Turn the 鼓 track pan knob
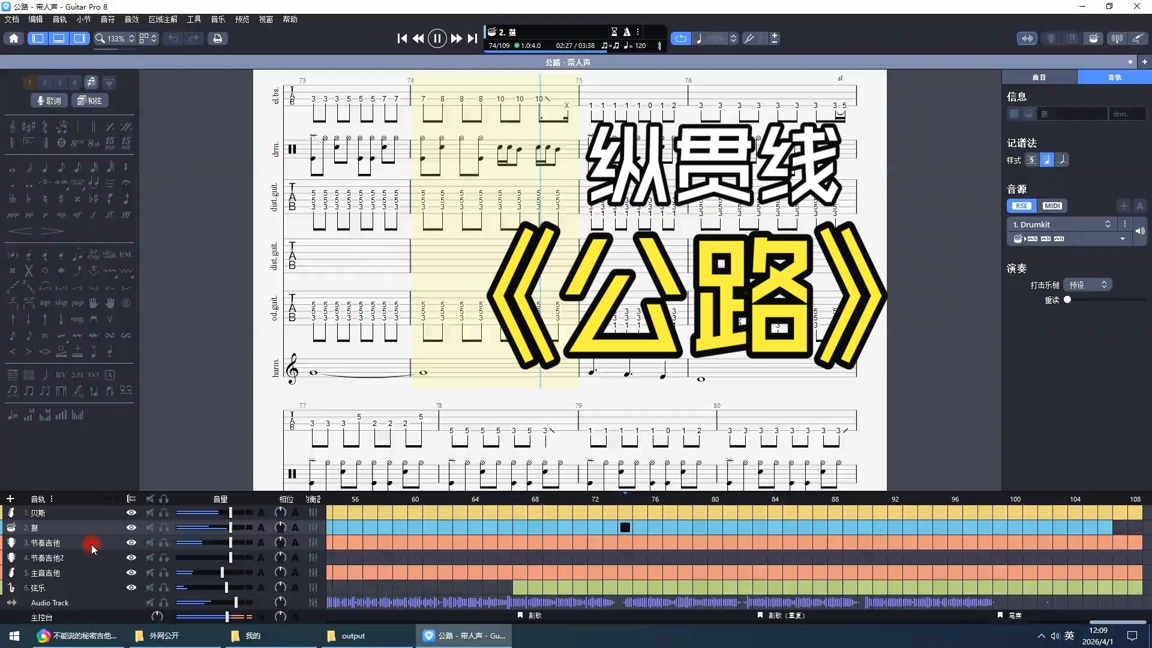Viewport: 1152px width, 648px height. pyautogui.click(x=280, y=527)
